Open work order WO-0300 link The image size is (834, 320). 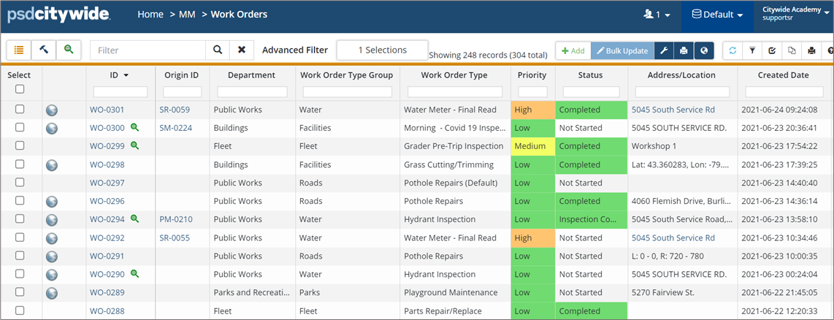tap(107, 128)
